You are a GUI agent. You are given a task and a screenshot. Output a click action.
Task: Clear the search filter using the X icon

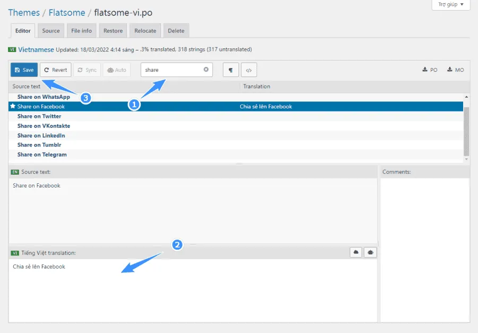point(206,70)
